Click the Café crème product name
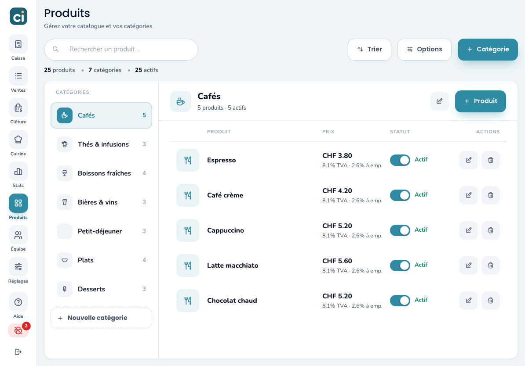 (225, 195)
